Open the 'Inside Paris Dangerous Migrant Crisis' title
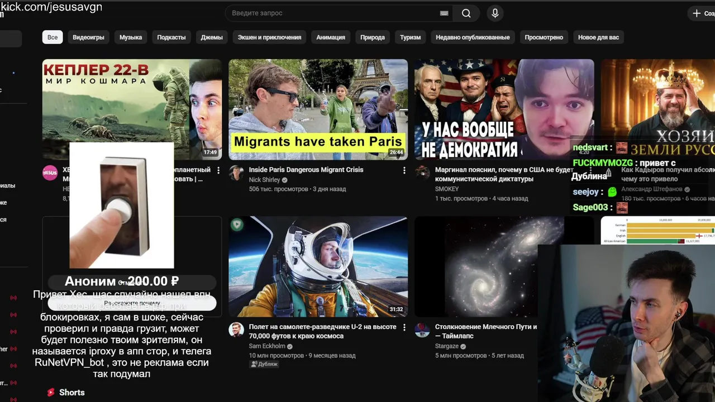This screenshot has height=402, width=715. pyautogui.click(x=306, y=170)
